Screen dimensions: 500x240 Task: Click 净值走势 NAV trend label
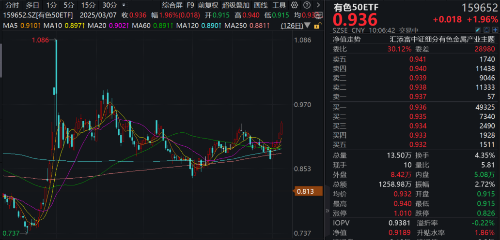click(x=347, y=40)
